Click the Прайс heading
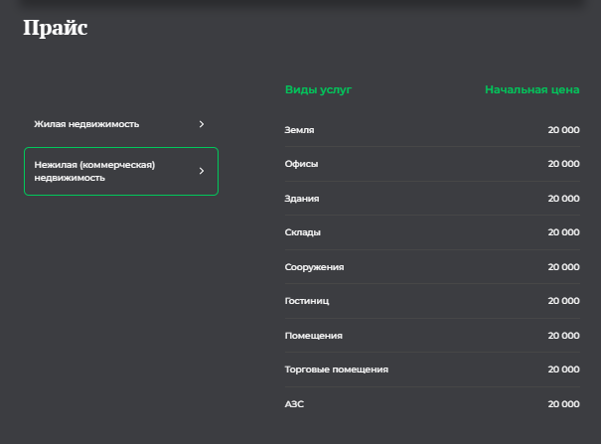Screen dimensions: 601x444 55,28
